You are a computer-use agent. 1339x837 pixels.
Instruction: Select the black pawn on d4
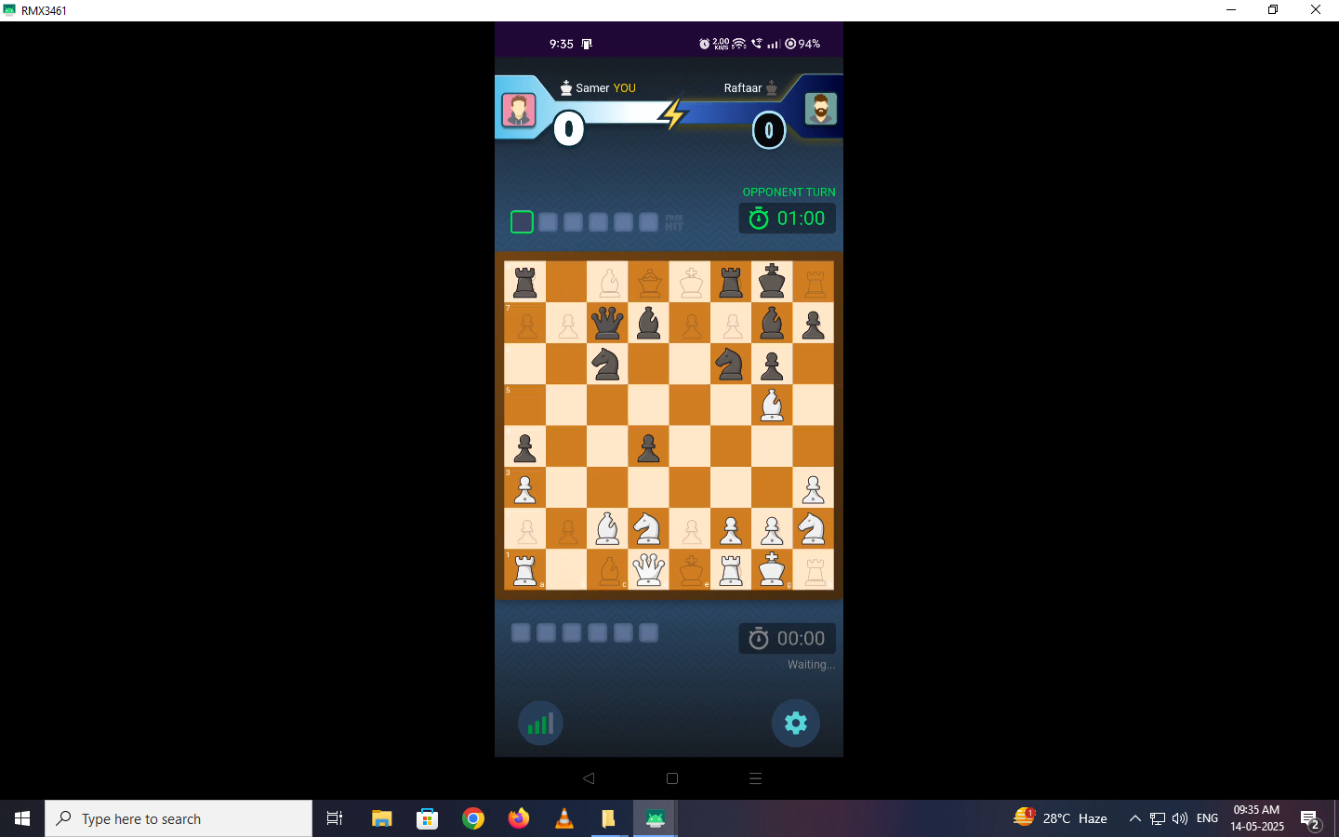(x=648, y=447)
